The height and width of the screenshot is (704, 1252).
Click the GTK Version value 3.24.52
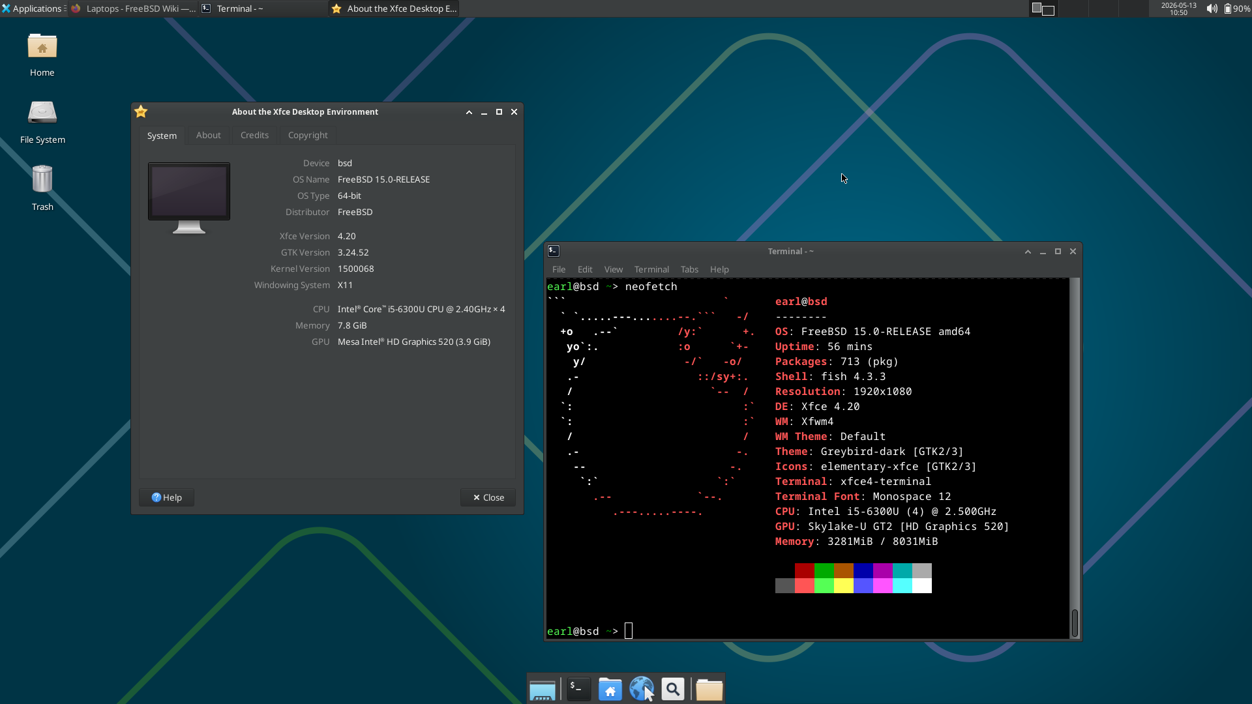(353, 252)
